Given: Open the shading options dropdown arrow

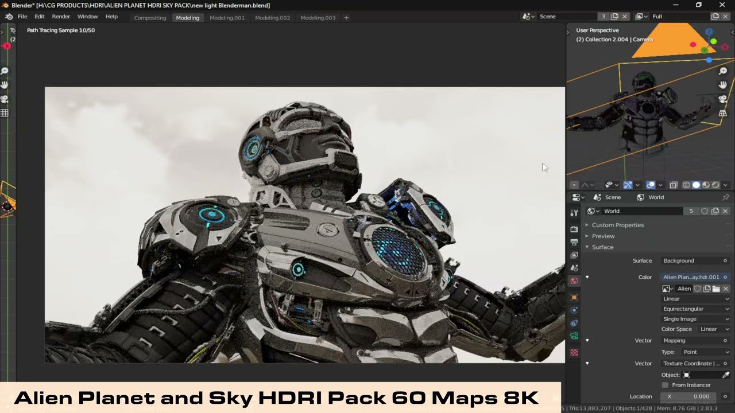Looking at the screenshot, I should (x=725, y=185).
